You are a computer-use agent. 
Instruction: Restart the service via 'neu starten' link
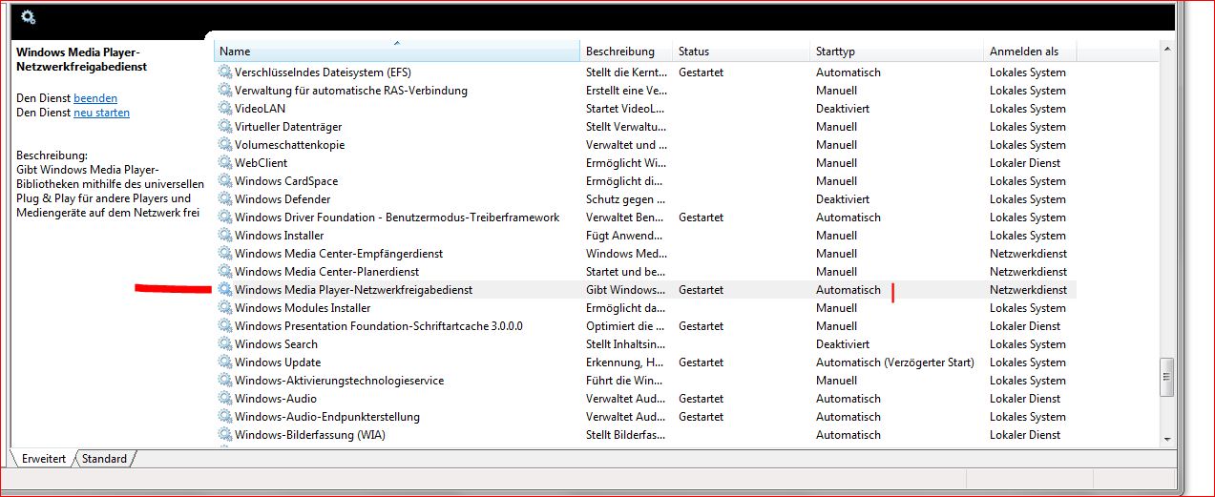[101, 113]
